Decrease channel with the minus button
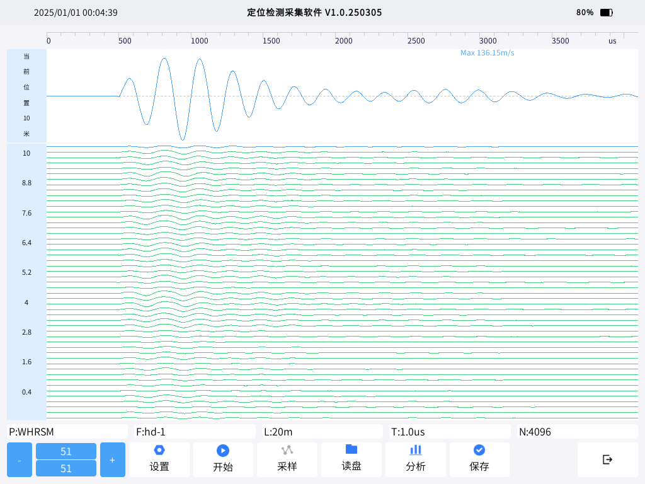Image resolution: width=645 pixels, height=484 pixels. click(x=20, y=459)
